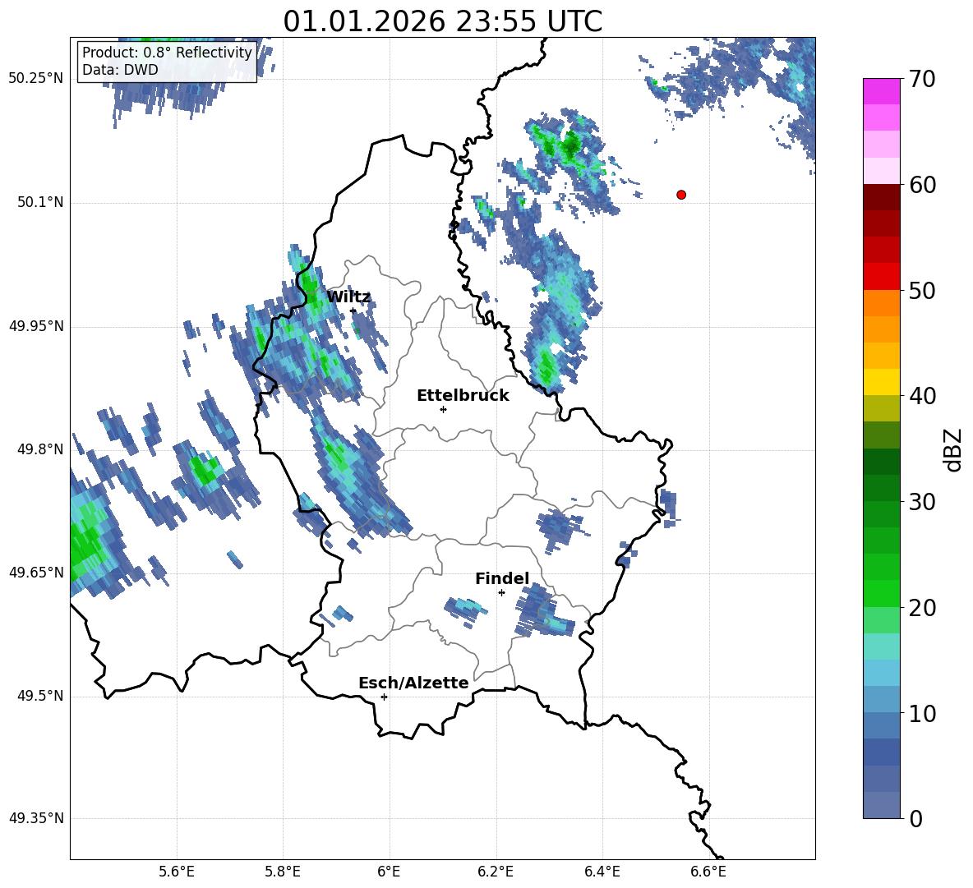The image size is (973, 888).
Task: Click the 50.1°N latitude label
Action: (x=40, y=202)
